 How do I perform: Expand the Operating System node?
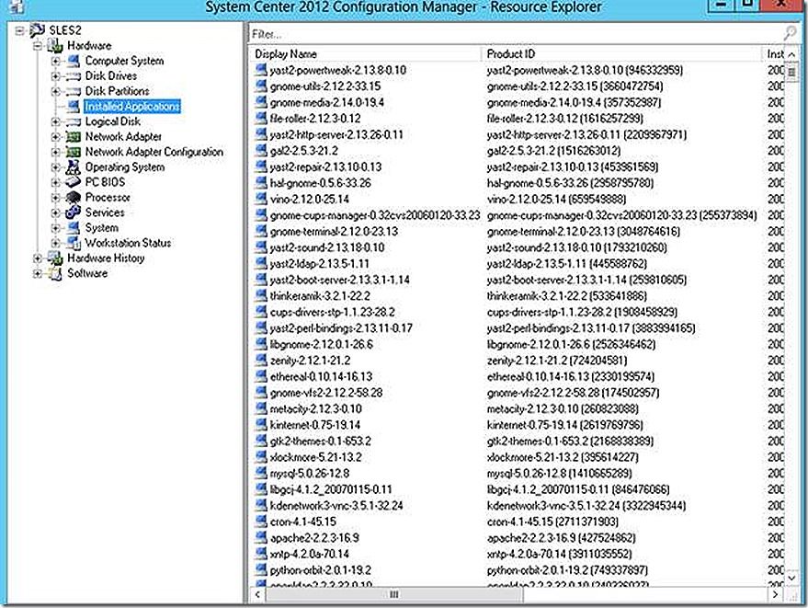[x=56, y=167]
